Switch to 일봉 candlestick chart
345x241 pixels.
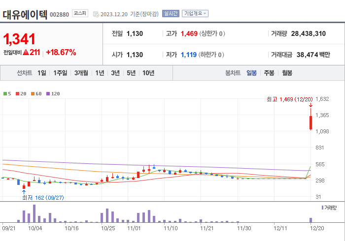(x=251, y=73)
